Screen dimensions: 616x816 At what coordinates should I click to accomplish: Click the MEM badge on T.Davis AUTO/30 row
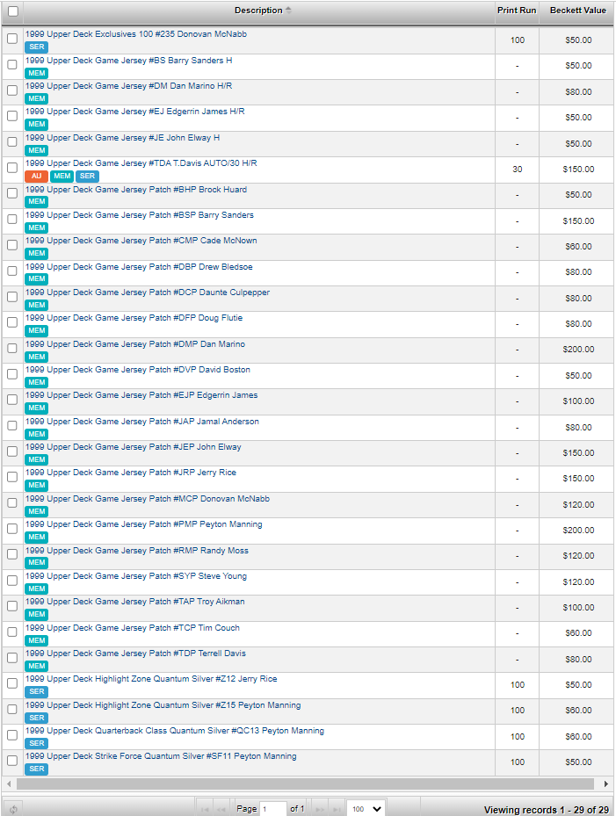62,176
